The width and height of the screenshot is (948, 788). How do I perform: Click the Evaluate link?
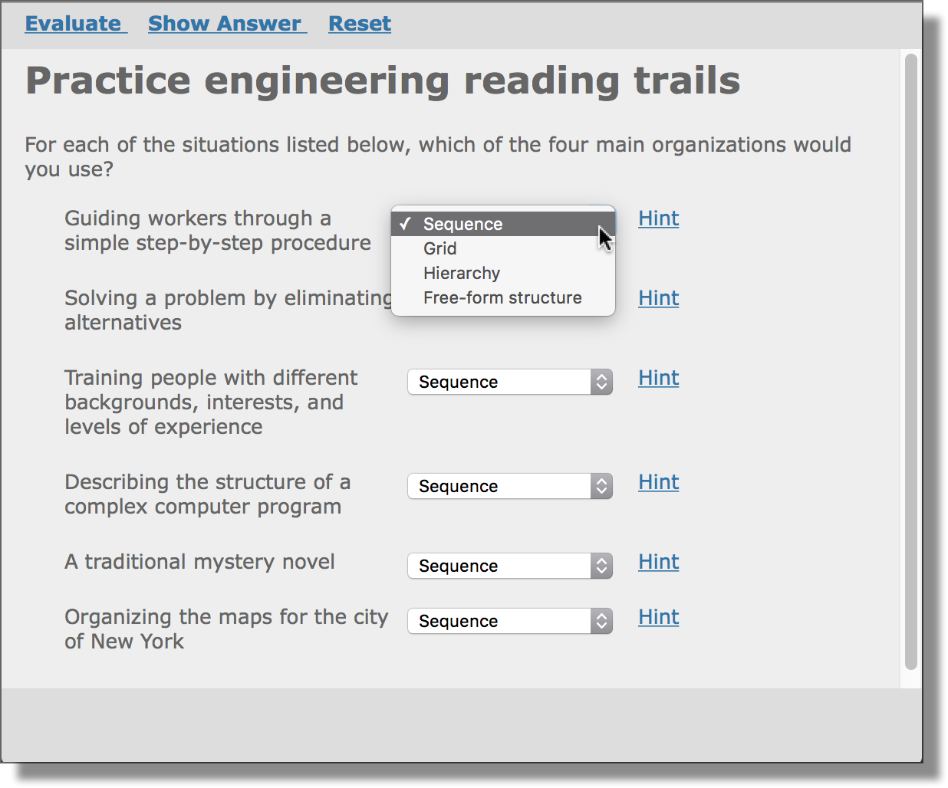tap(76, 24)
